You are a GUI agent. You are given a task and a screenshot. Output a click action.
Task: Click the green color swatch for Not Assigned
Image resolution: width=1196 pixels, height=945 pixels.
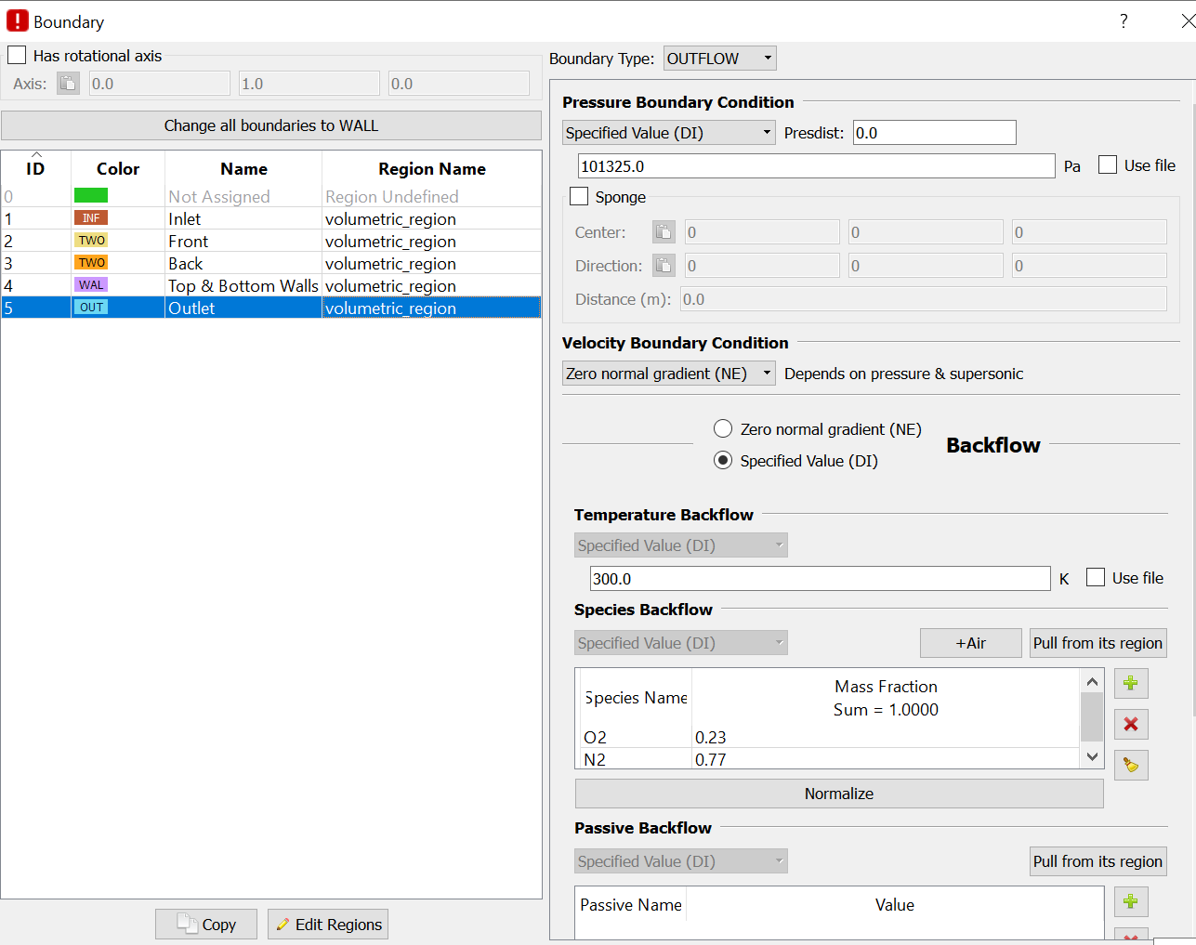[91, 196]
